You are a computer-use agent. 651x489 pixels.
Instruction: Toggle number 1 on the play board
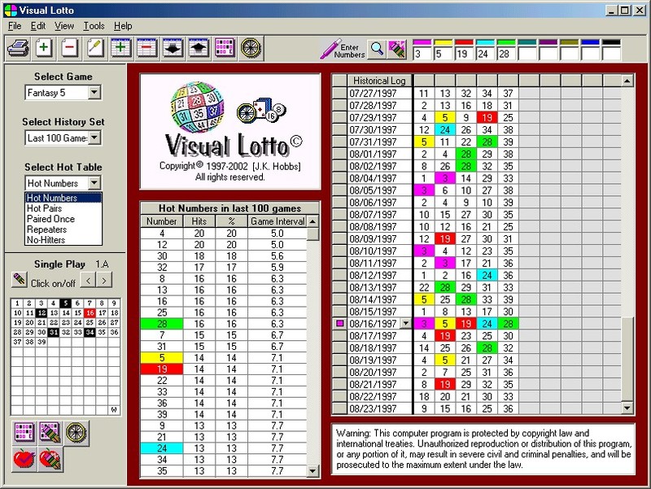click(x=16, y=303)
